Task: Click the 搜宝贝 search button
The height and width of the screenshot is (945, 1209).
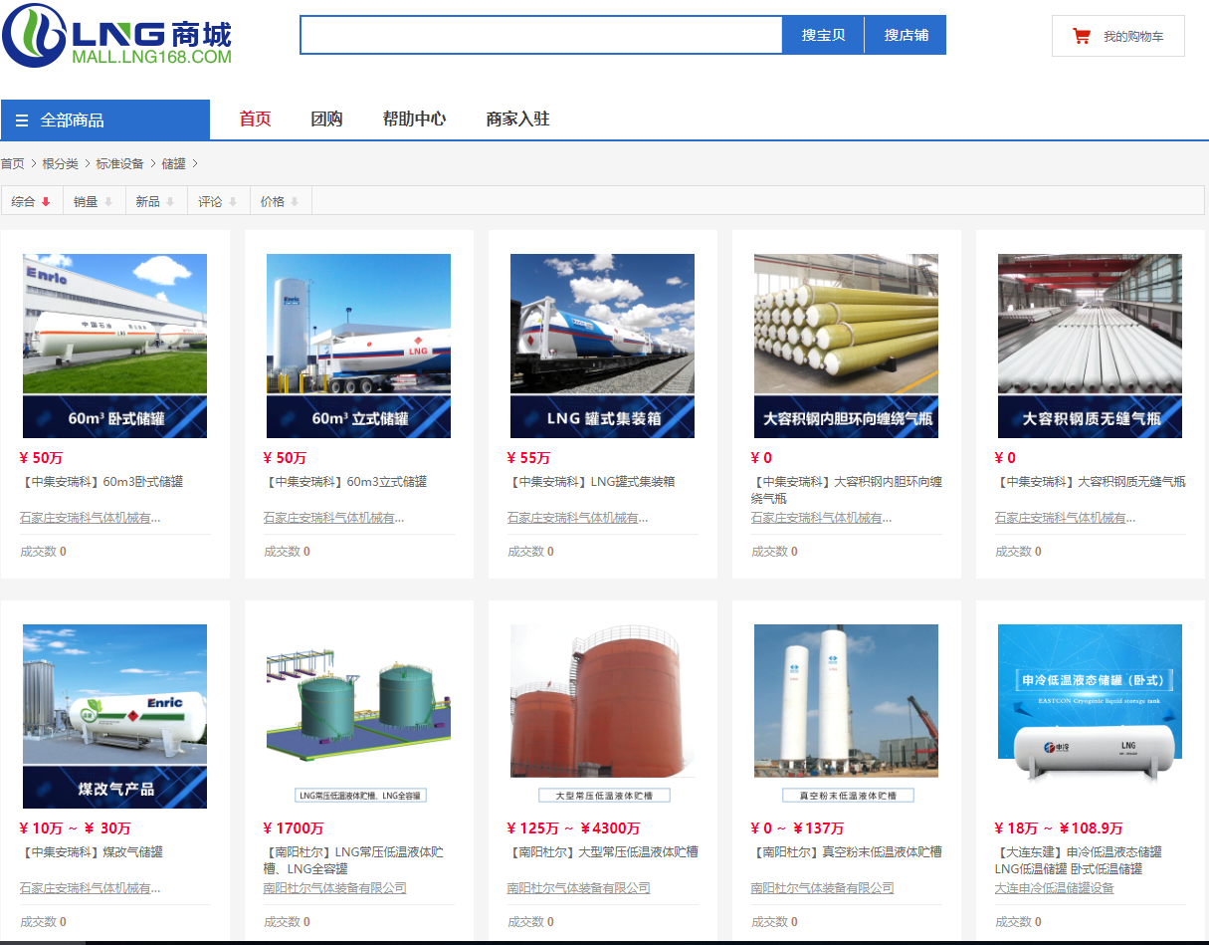Action: (x=823, y=35)
